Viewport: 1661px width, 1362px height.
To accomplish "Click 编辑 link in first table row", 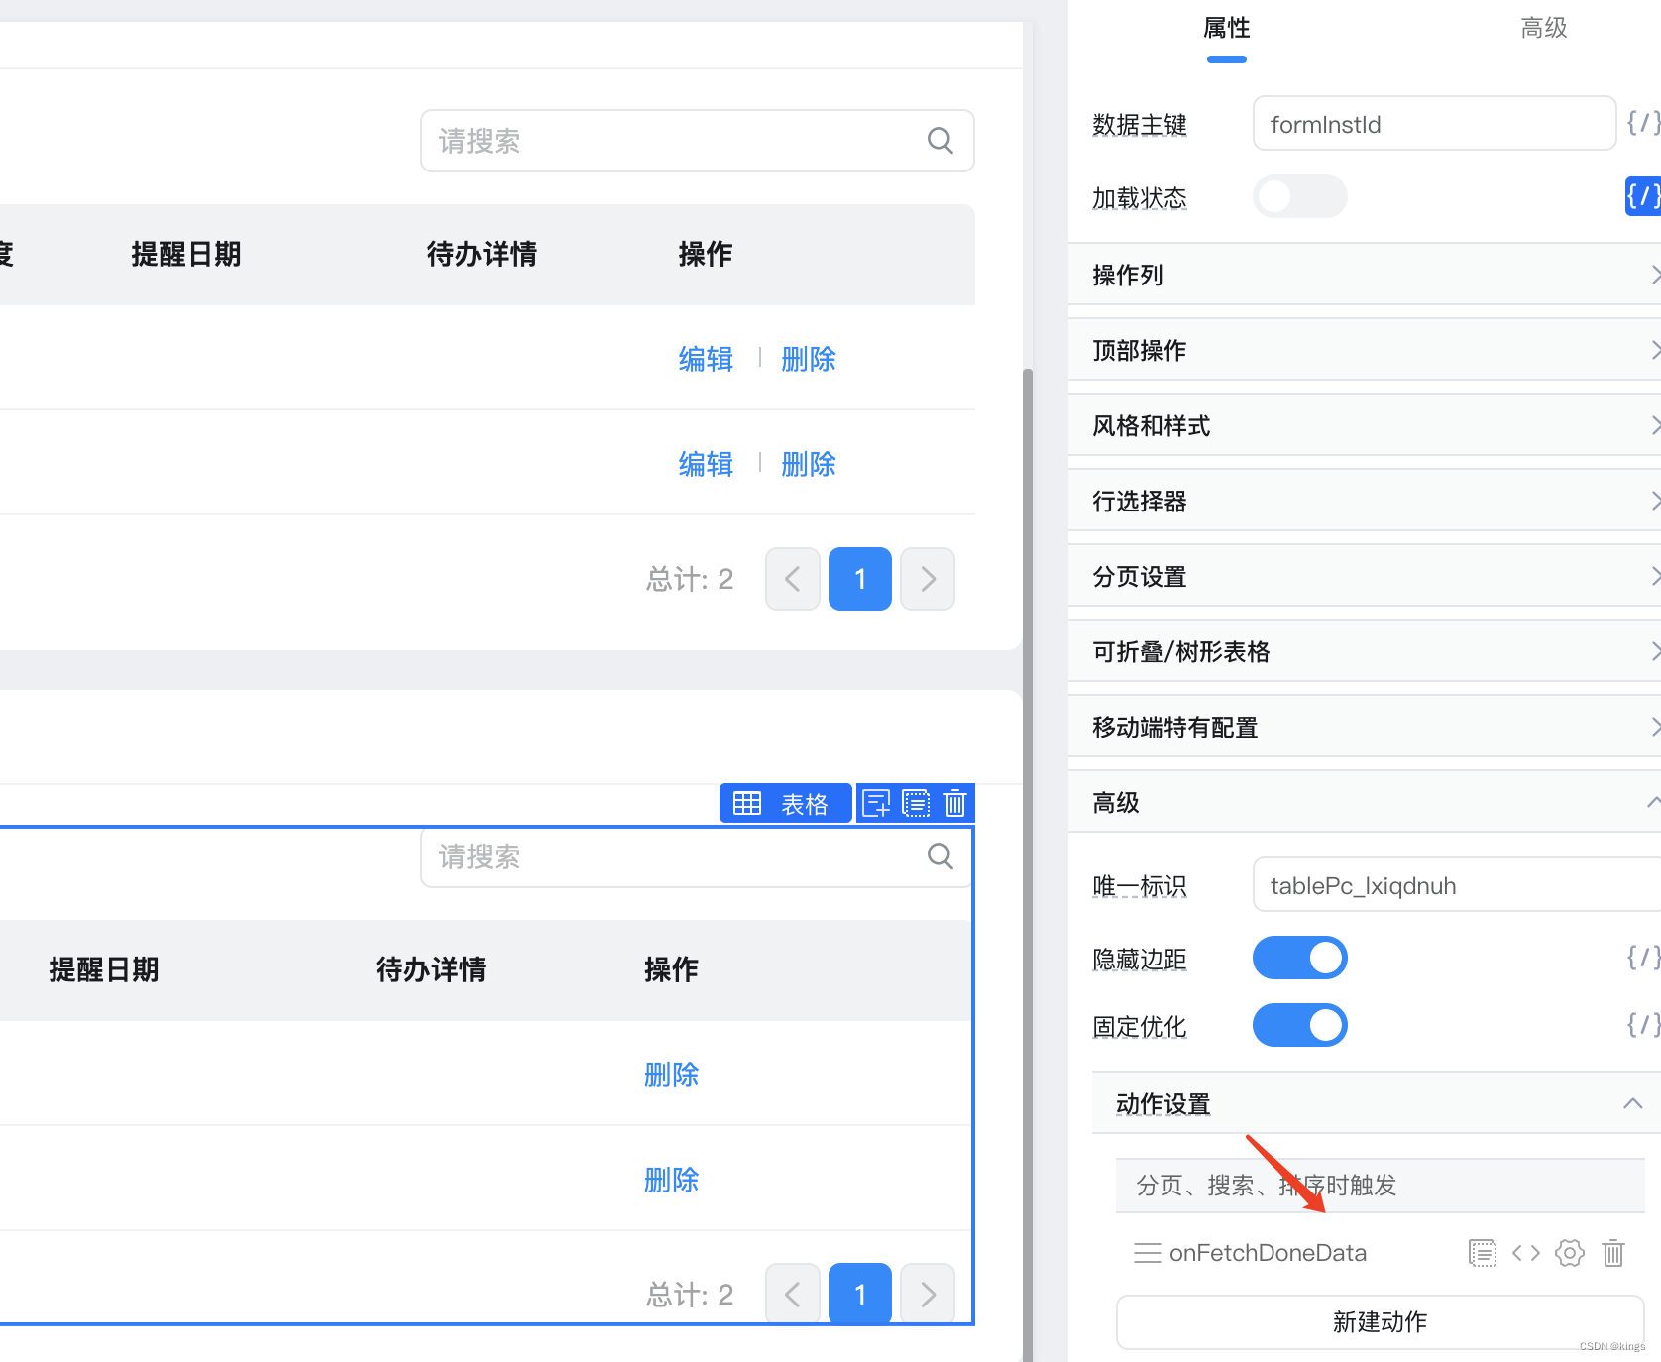I will [706, 359].
